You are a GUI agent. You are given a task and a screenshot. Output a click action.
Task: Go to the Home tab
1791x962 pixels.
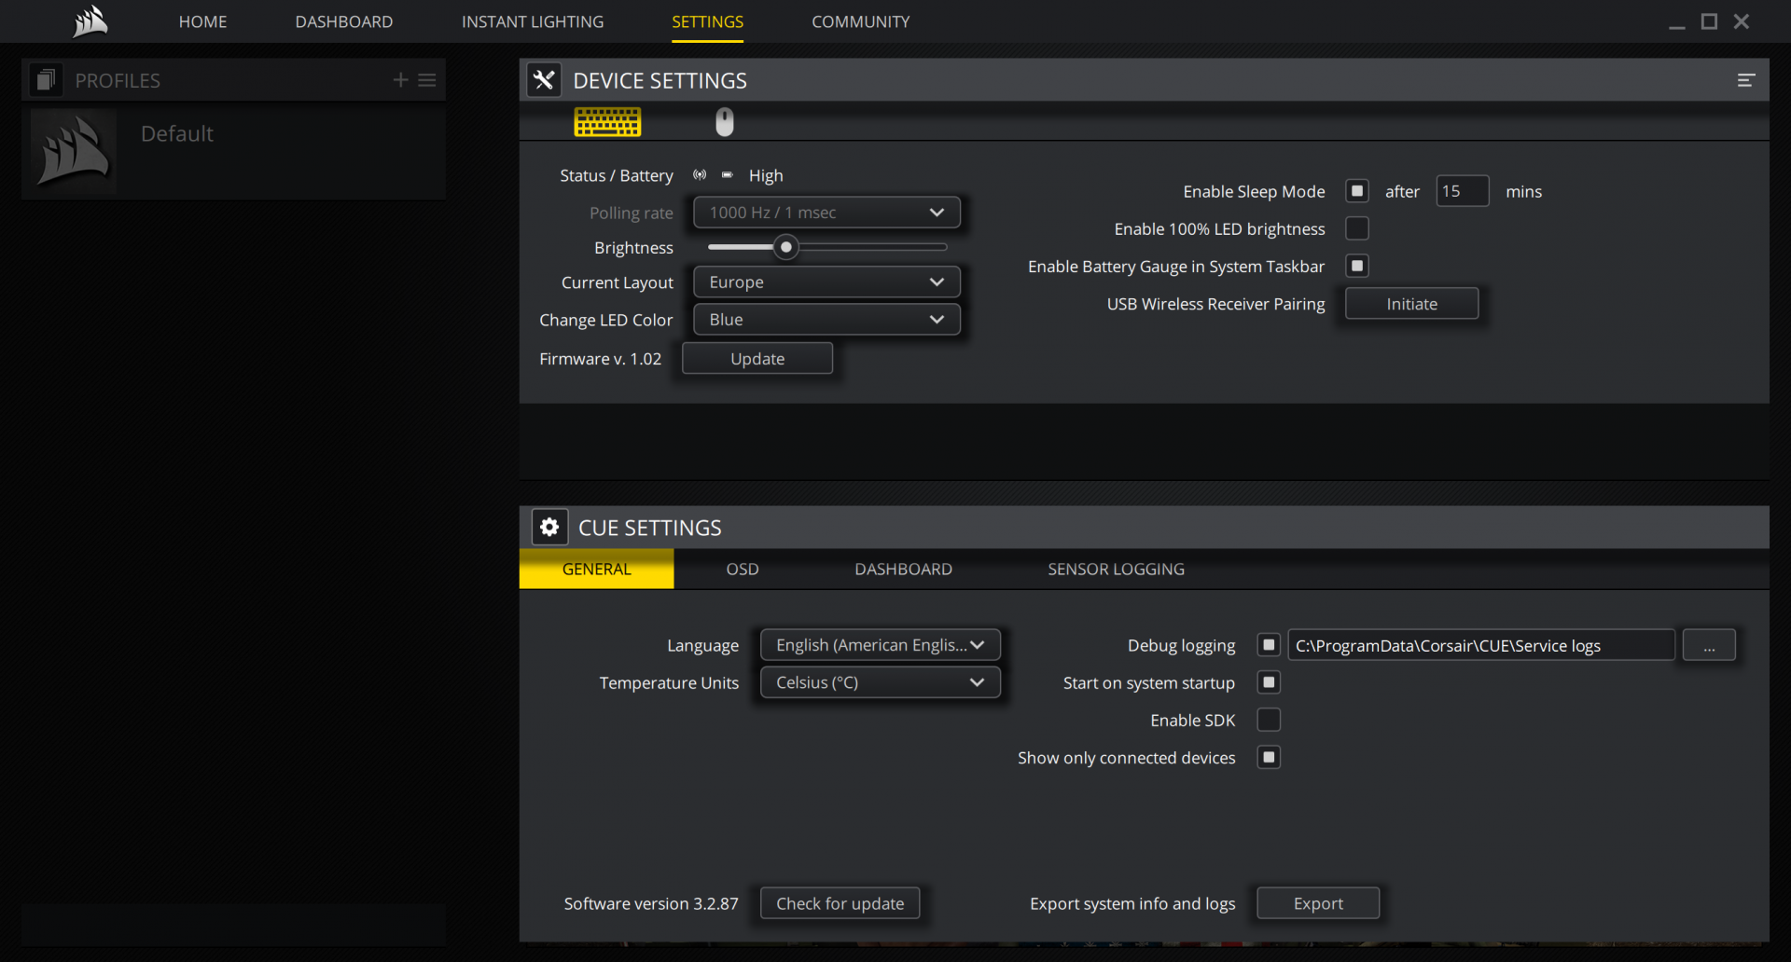(x=202, y=21)
